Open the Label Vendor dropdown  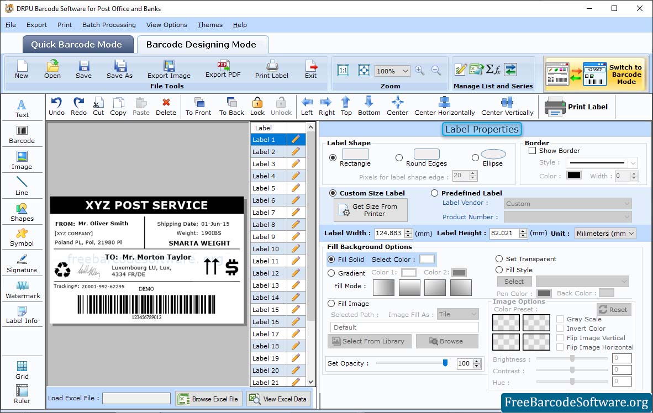pos(567,204)
